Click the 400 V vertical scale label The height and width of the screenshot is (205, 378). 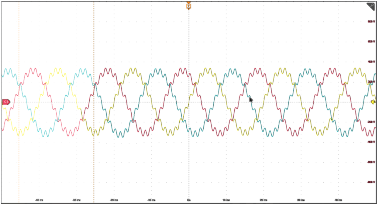371,62
